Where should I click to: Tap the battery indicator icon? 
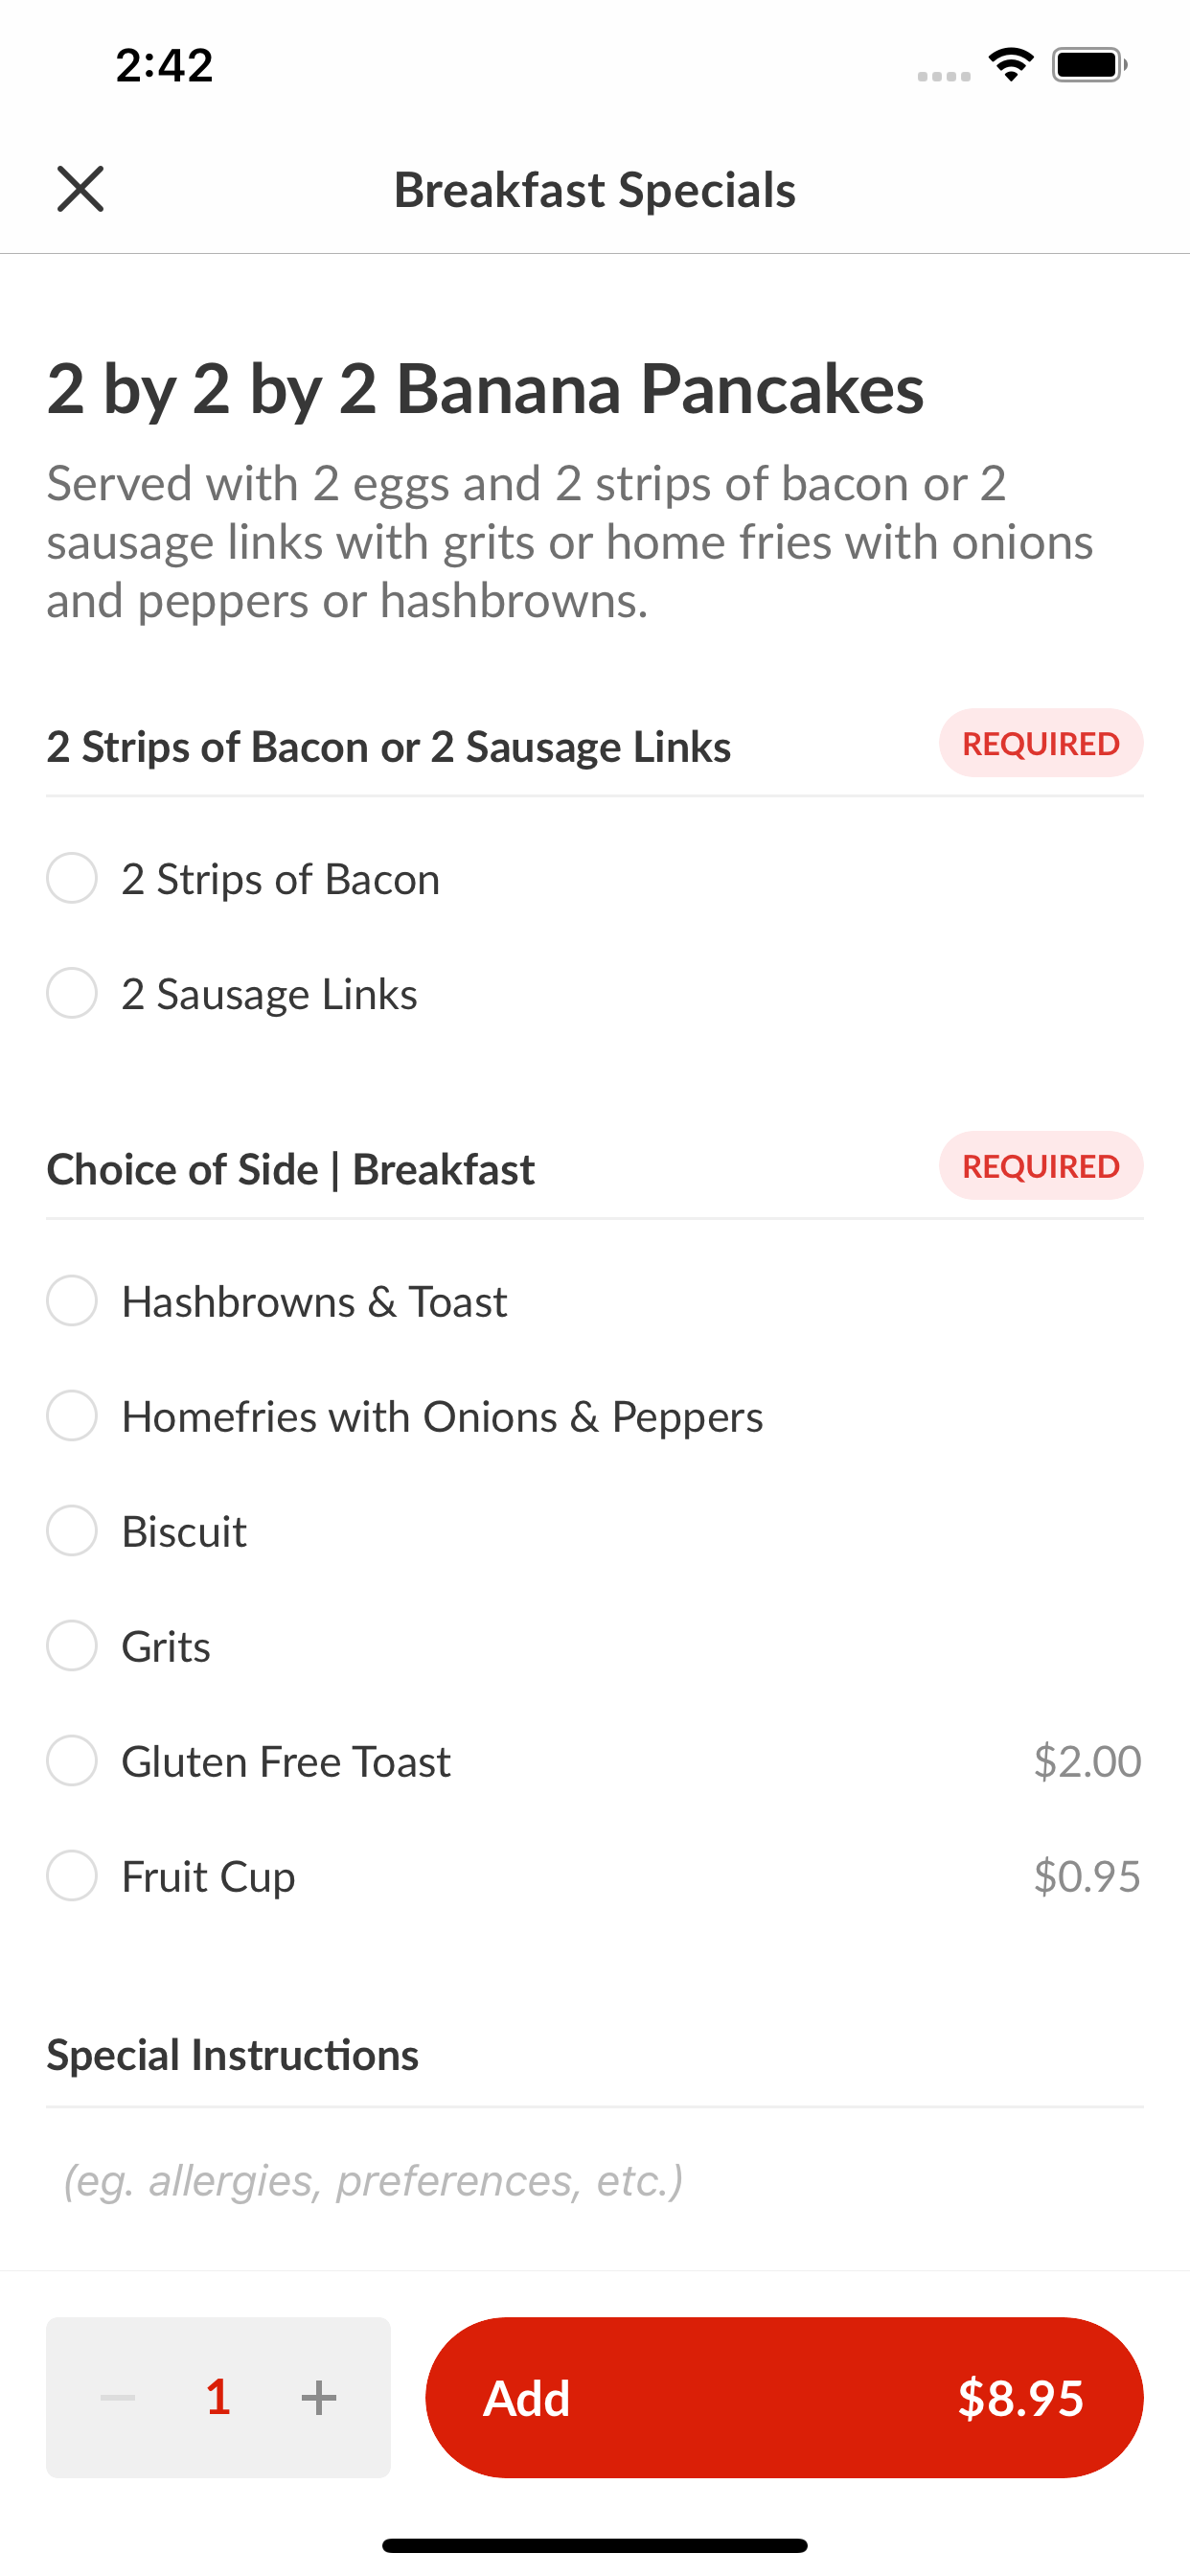(x=1090, y=65)
